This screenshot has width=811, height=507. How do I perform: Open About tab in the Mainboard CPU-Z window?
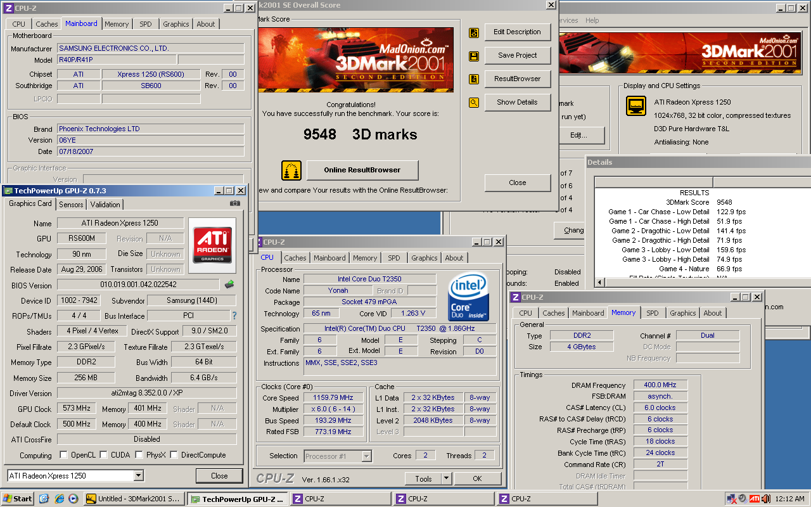206,24
